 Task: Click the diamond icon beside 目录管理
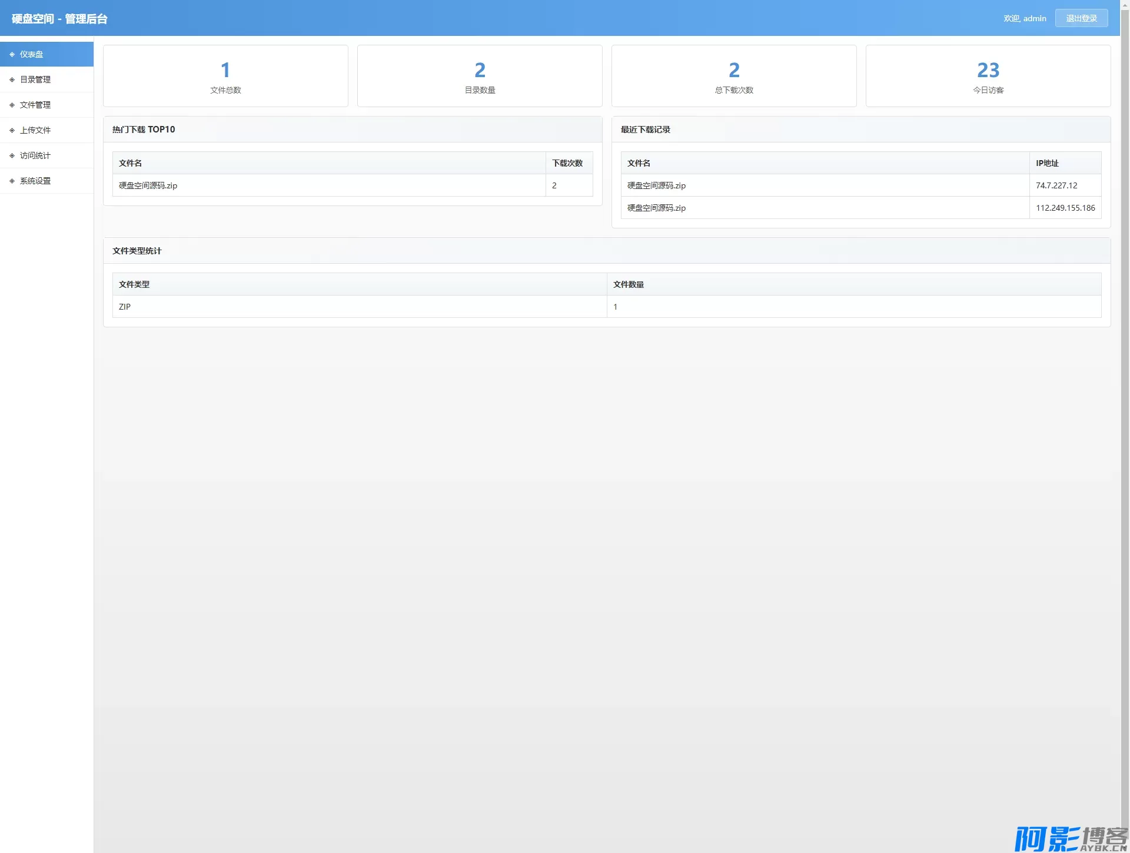coord(12,79)
